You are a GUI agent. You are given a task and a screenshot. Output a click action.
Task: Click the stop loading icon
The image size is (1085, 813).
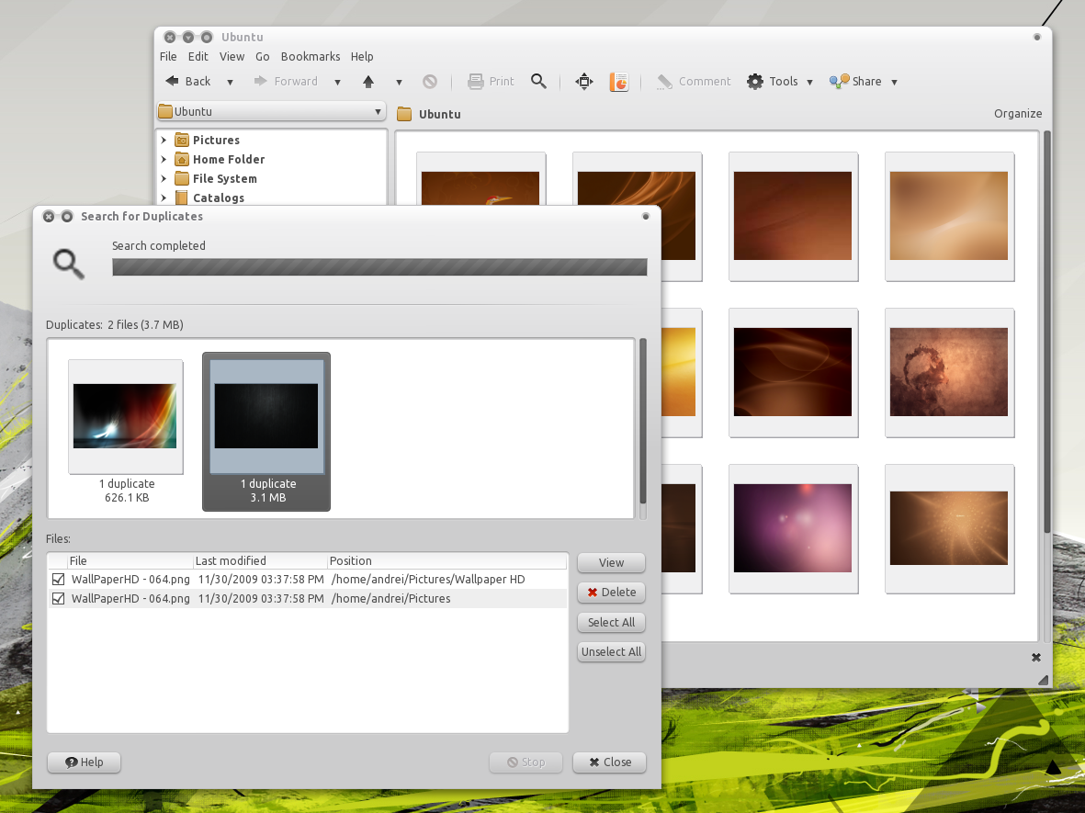[x=430, y=81]
